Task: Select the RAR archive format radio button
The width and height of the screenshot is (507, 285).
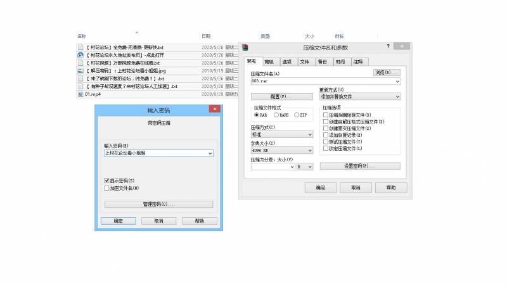Action: click(x=257, y=115)
